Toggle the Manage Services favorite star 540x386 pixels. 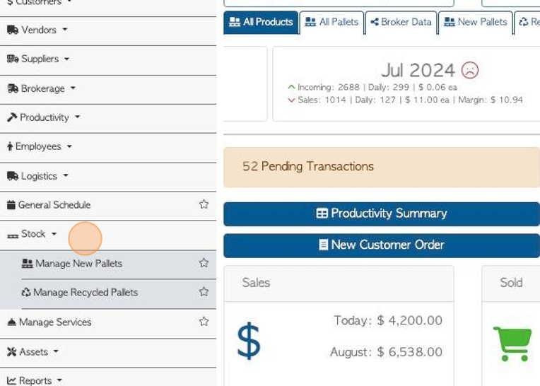(x=204, y=321)
